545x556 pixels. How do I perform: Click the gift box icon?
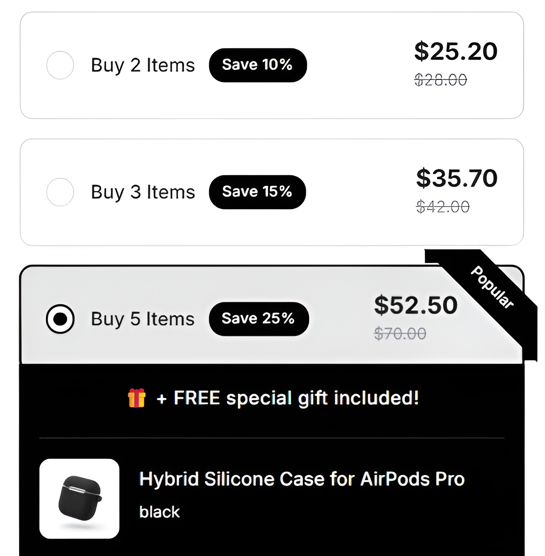(x=136, y=398)
